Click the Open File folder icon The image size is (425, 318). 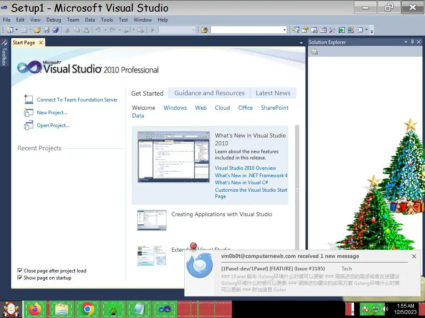point(37,30)
